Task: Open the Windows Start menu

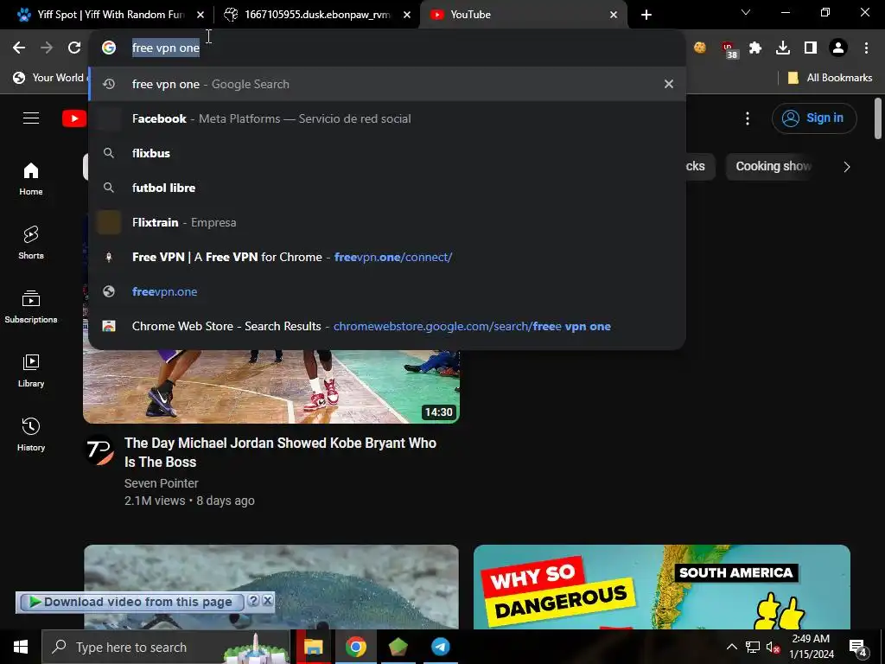Action: (21, 647)
